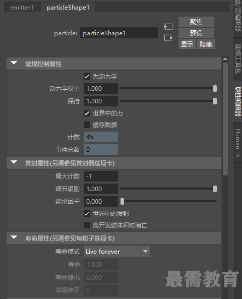Click the 聚焦 button
The image size is (242, 299).
click(196, 22)
